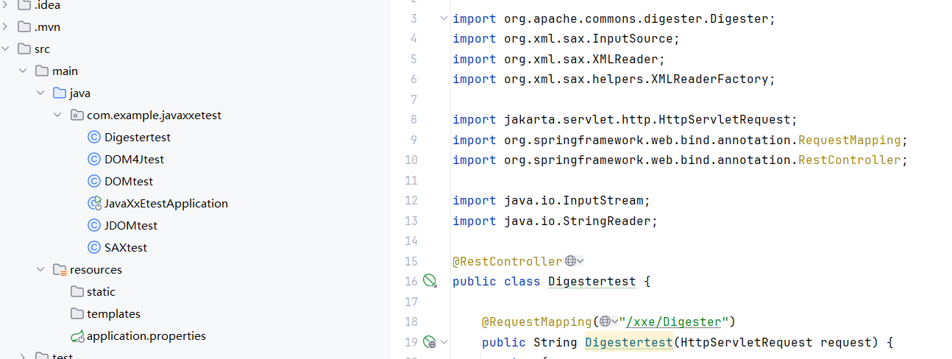
Task: Select the com.example.javaxxetest package label
Action: point(154,115)
